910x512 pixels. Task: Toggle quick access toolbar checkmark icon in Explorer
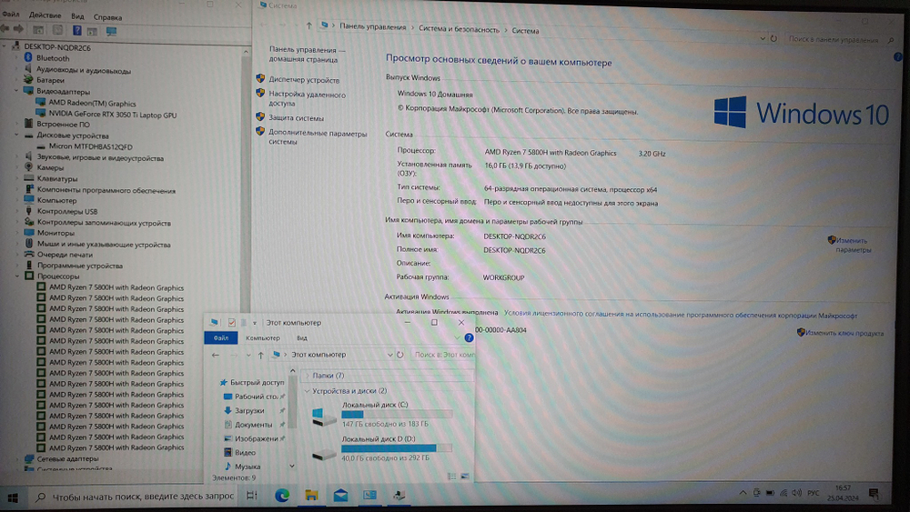click(231, 323)
